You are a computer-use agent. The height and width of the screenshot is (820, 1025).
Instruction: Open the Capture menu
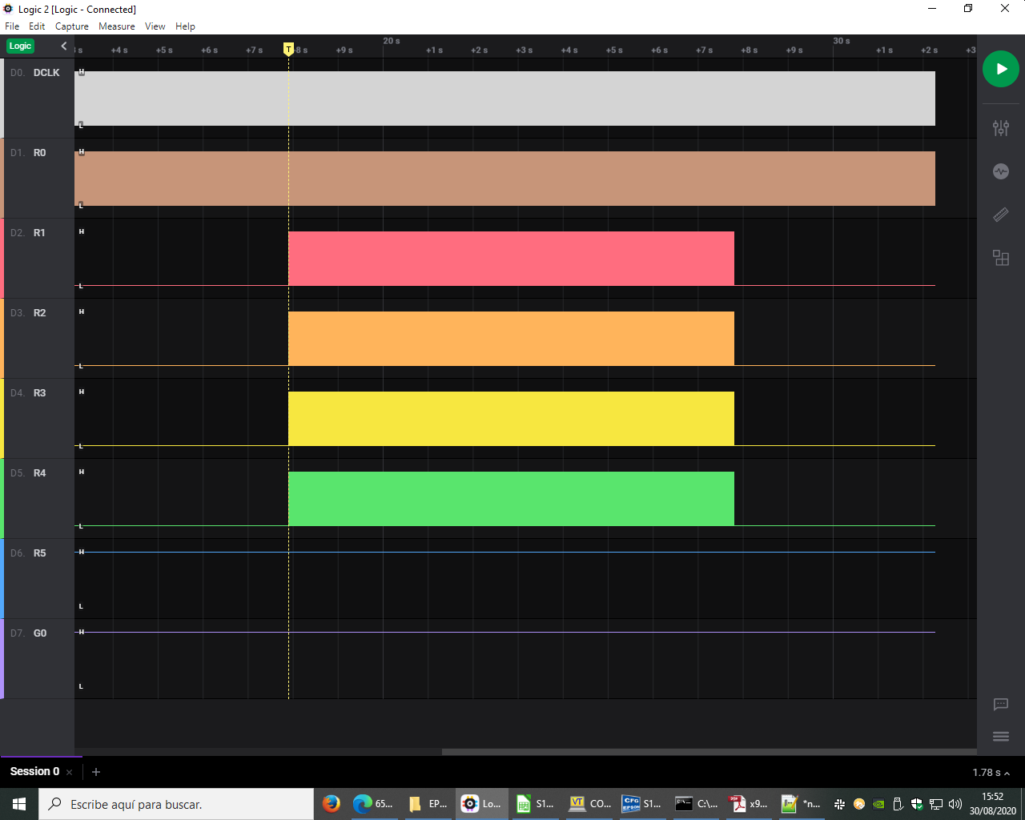[x=71, y=26]
